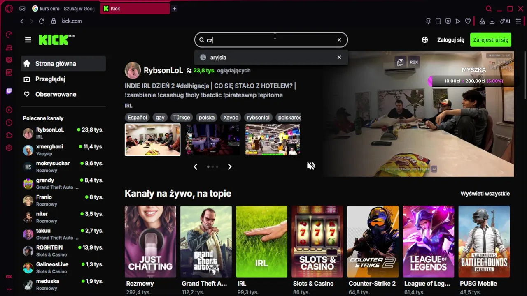Viewport: 527px width, 296px height.
Task: Open History clock icon in sidebar
Action: click(9, 123)
